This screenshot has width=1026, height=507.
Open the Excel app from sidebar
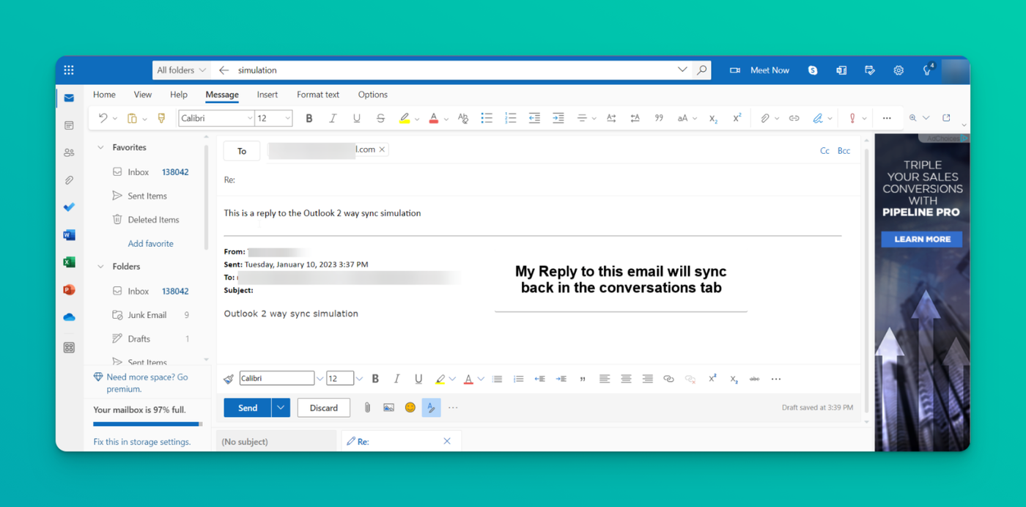(69, 262)
